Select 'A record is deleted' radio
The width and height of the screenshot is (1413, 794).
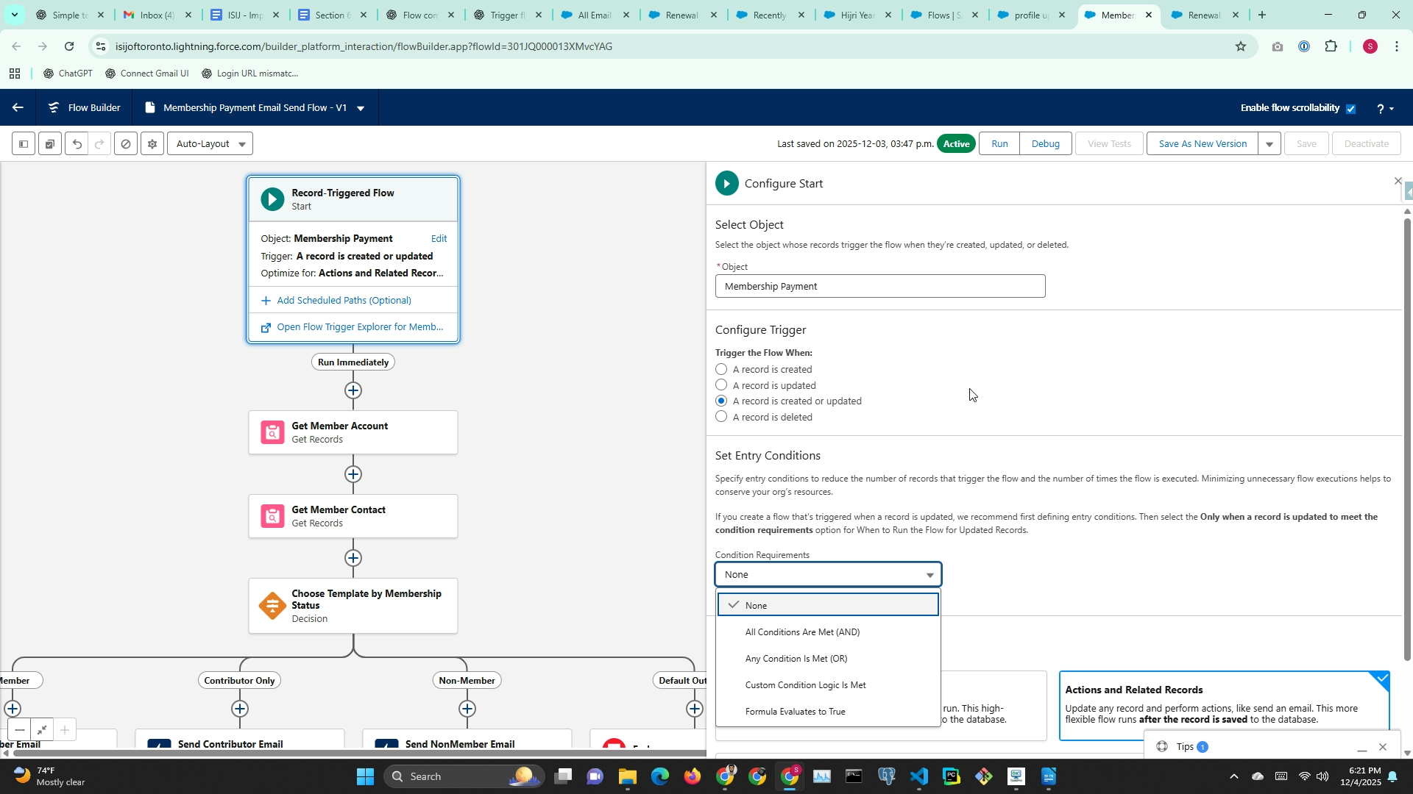click(x=721, y=417)
